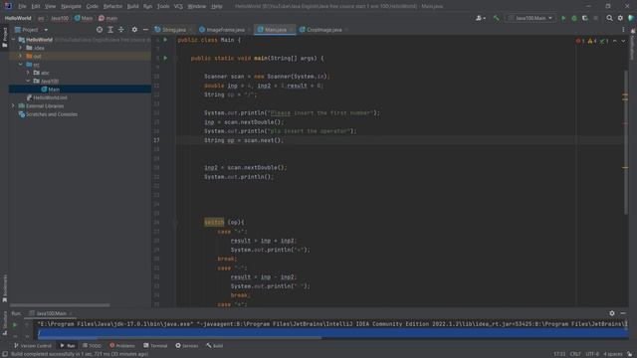Click the Select Opened File target icon
The height and width of the screenshot is (358, 637).
(100, 30)
